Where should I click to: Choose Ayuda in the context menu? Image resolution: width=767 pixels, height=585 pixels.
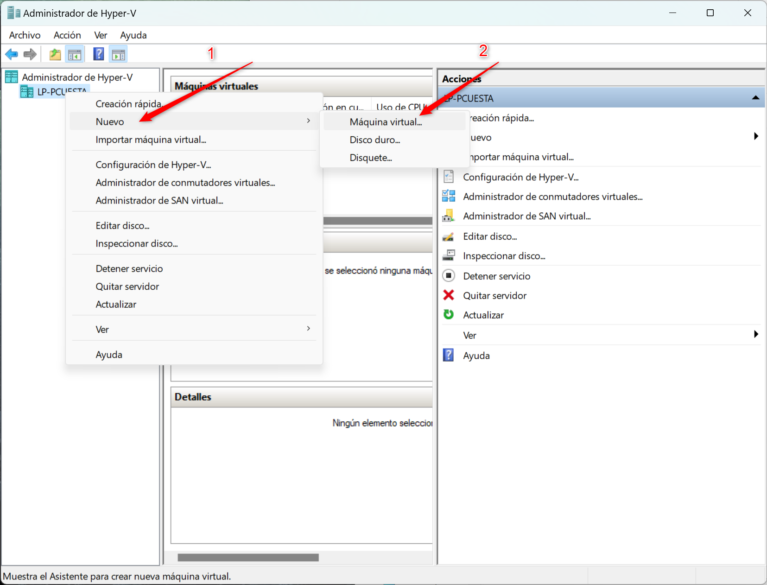tap(195, 355)
